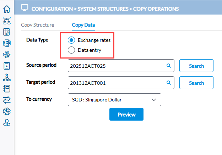Open the wrench gear configuration icon
This screenshot has width=222, height=155.
coord(7,111)
